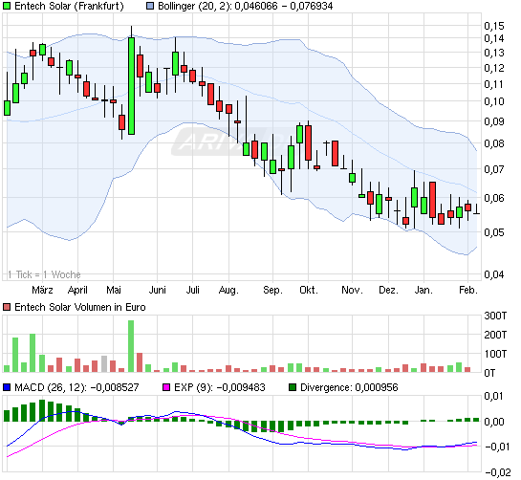521x480 pixels.
Task: Click the 'Sep.' month label
Action: coord(272,290)
